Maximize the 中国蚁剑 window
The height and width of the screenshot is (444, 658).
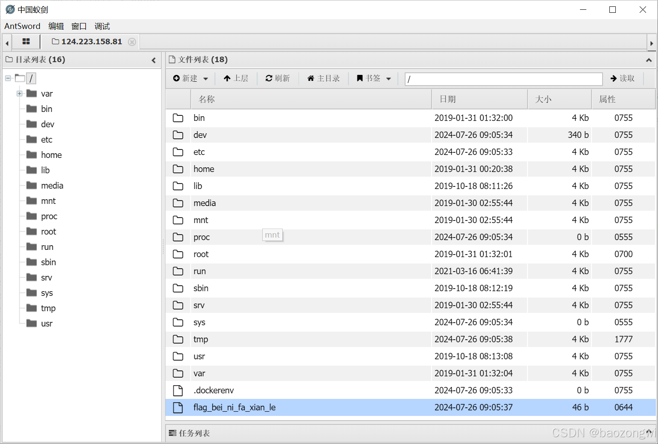[612, 9]
